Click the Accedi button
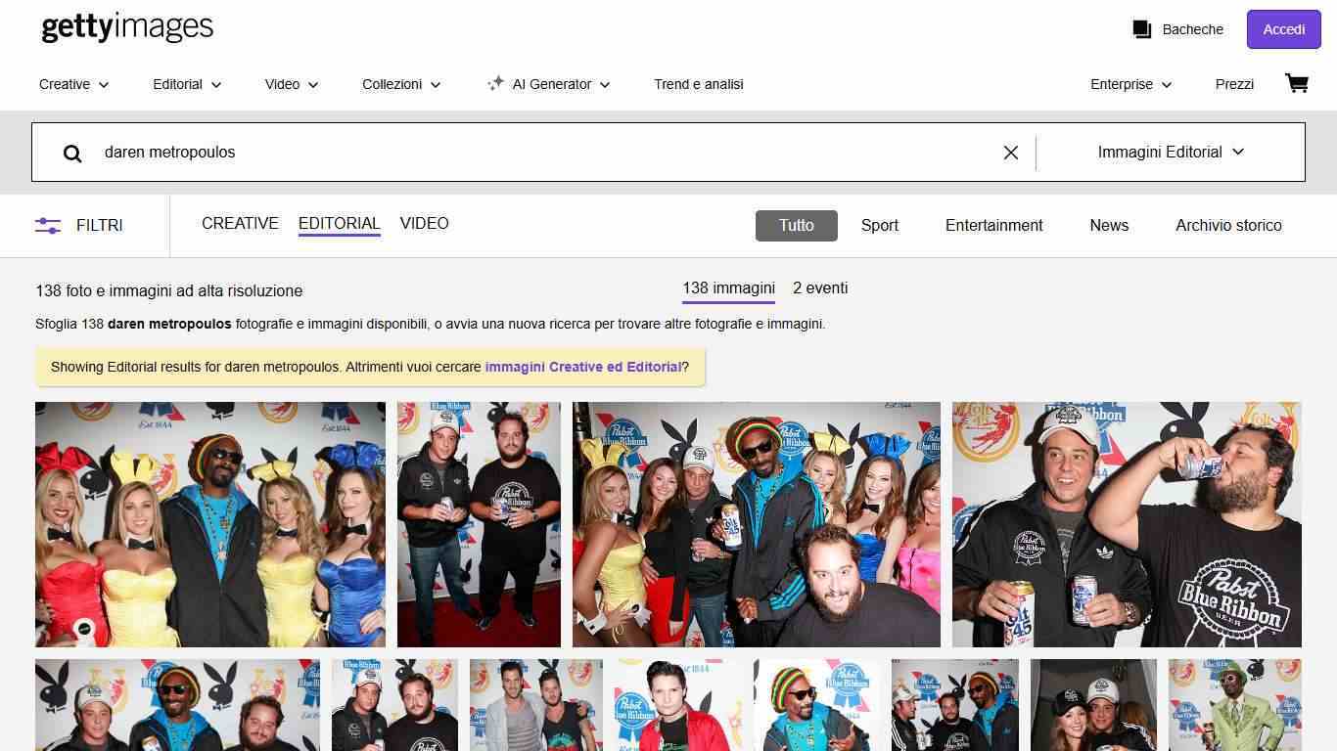1337x751 pixels. (1283, 29)
